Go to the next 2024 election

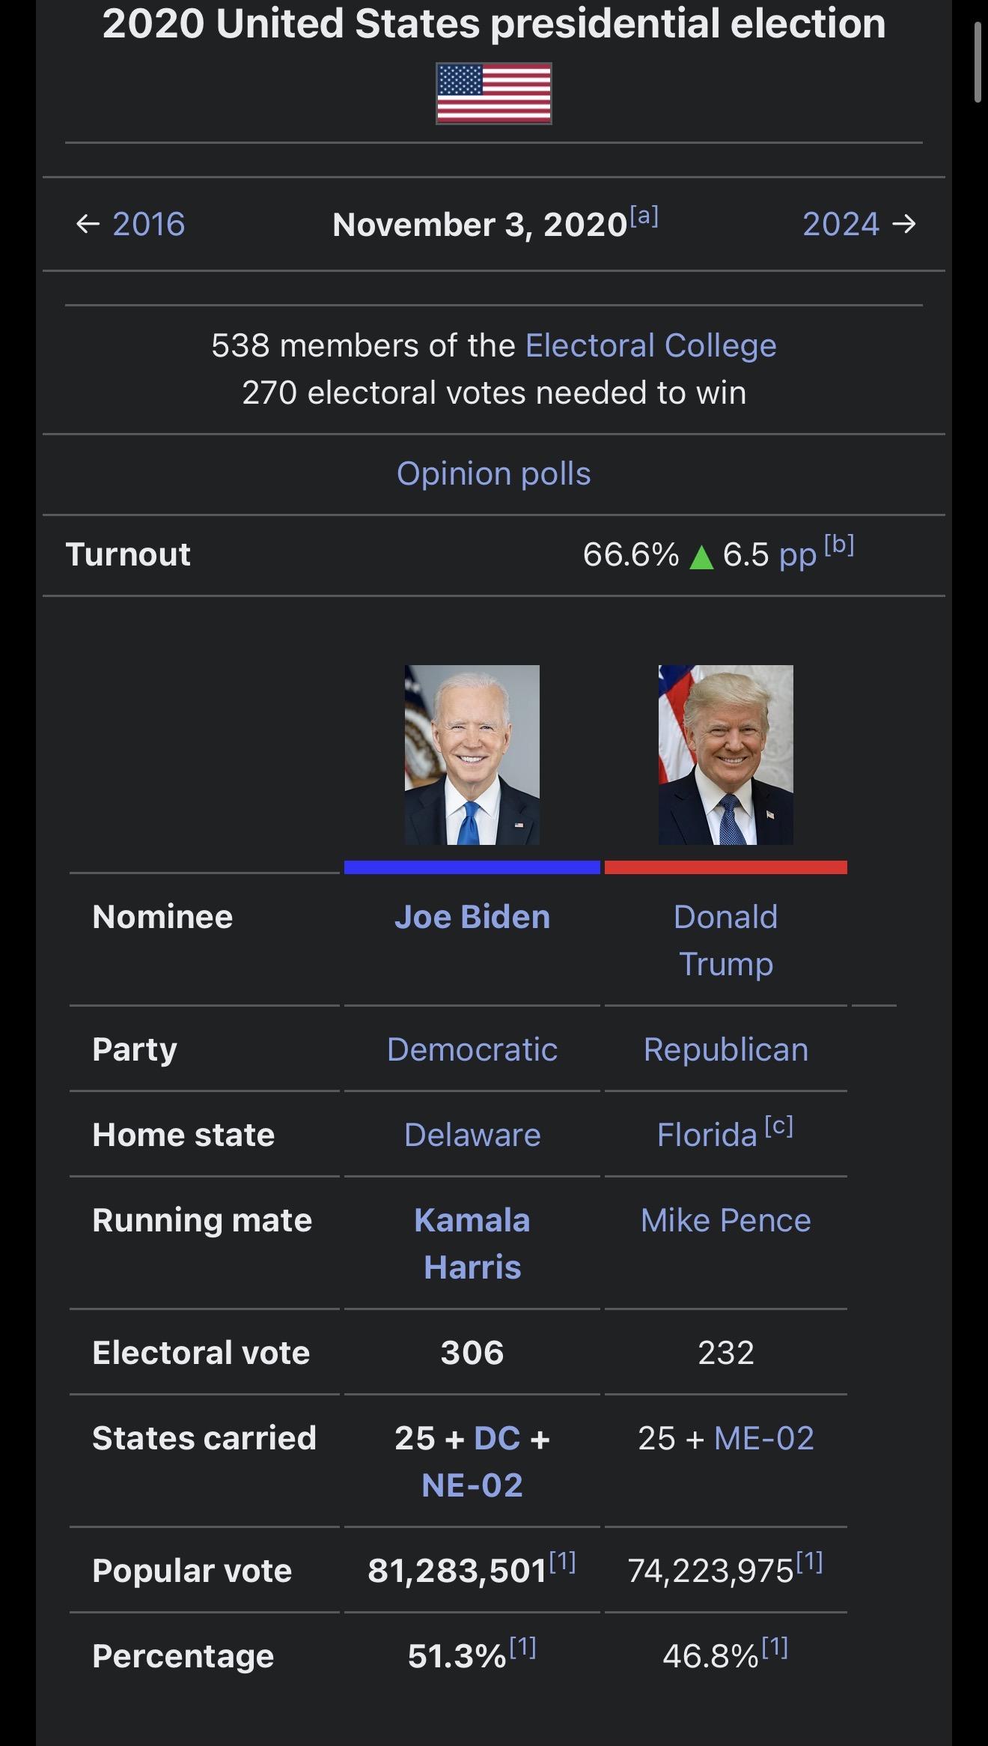pos(841,224)
